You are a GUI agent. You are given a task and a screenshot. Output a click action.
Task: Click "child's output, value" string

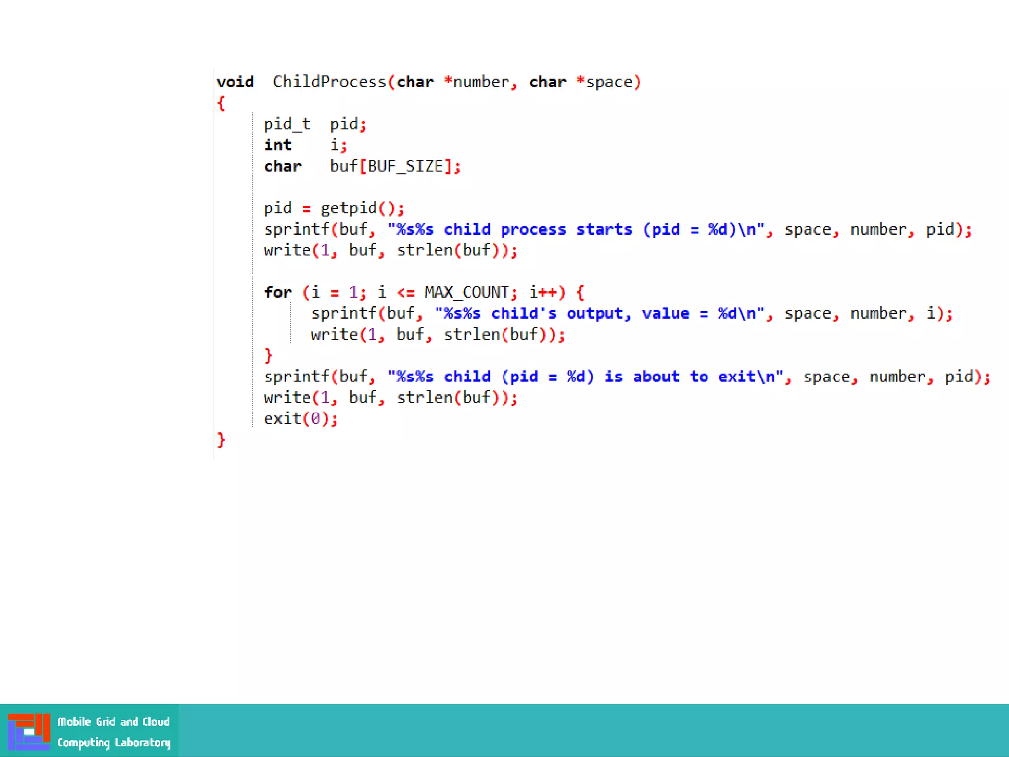pos(590,313)
